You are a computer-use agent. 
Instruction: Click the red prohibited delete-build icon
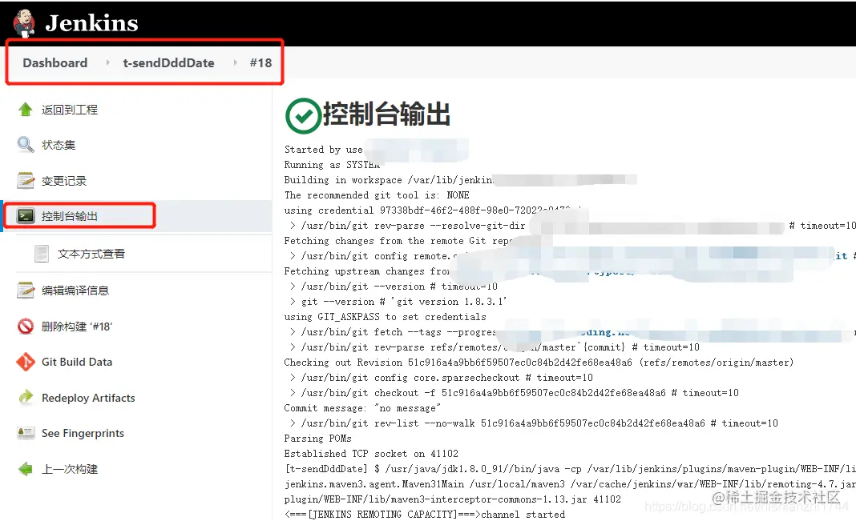(25, 326)
